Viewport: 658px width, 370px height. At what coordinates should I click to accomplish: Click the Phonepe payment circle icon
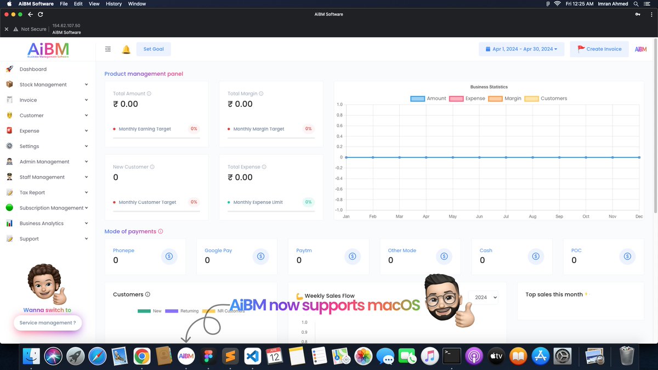point(169,256)
